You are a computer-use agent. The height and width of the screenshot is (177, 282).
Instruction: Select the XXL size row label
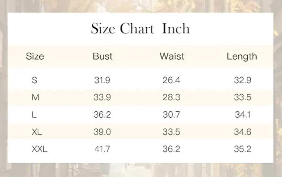(x=39, y=149)
